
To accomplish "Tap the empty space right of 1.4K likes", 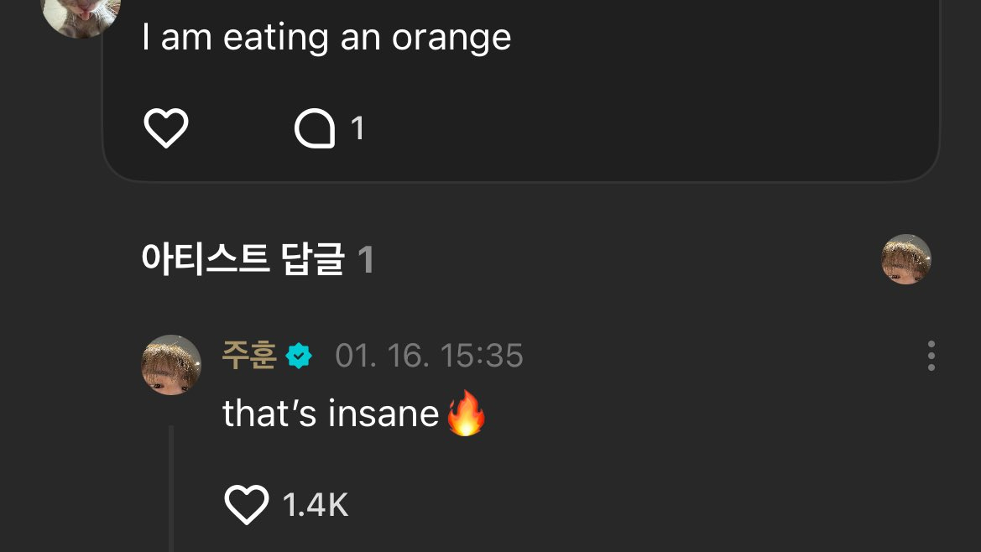I will pos(629,505).
